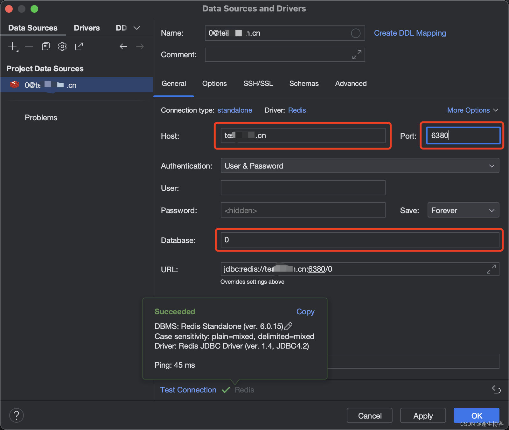509x430 pixels.
Task: Open the tabs overflow chevron beside DD
Action: coord(137,28)
